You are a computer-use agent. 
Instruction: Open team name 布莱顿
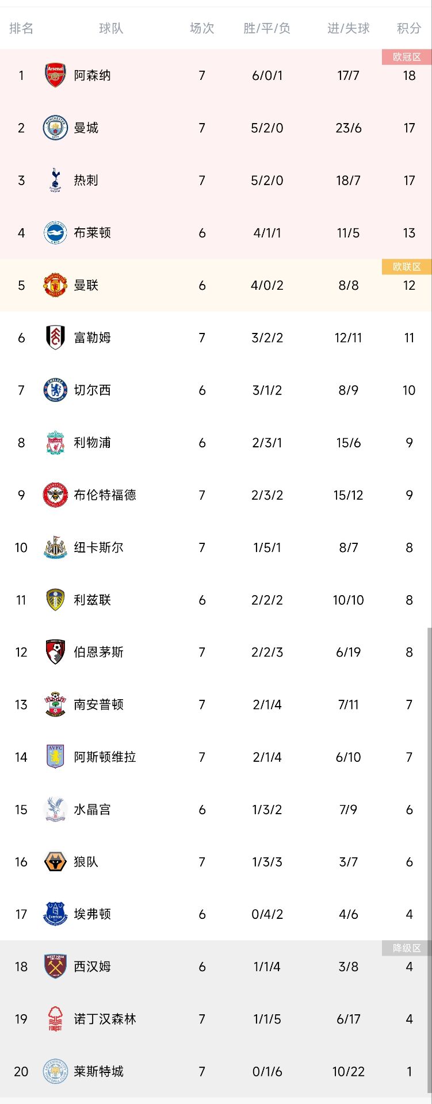click(92, 233)
